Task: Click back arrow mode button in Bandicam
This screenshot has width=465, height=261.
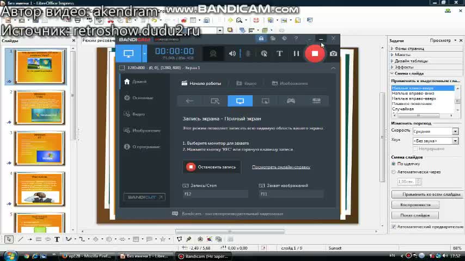Action: (x=189, y=101)
